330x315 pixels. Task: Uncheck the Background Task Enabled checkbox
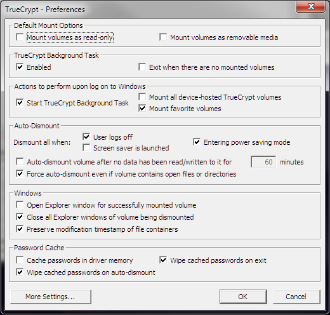coord(20,67)
